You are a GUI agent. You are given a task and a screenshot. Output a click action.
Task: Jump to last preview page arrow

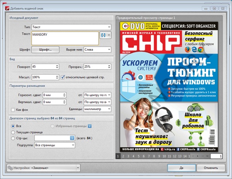(x=208, y=156)
